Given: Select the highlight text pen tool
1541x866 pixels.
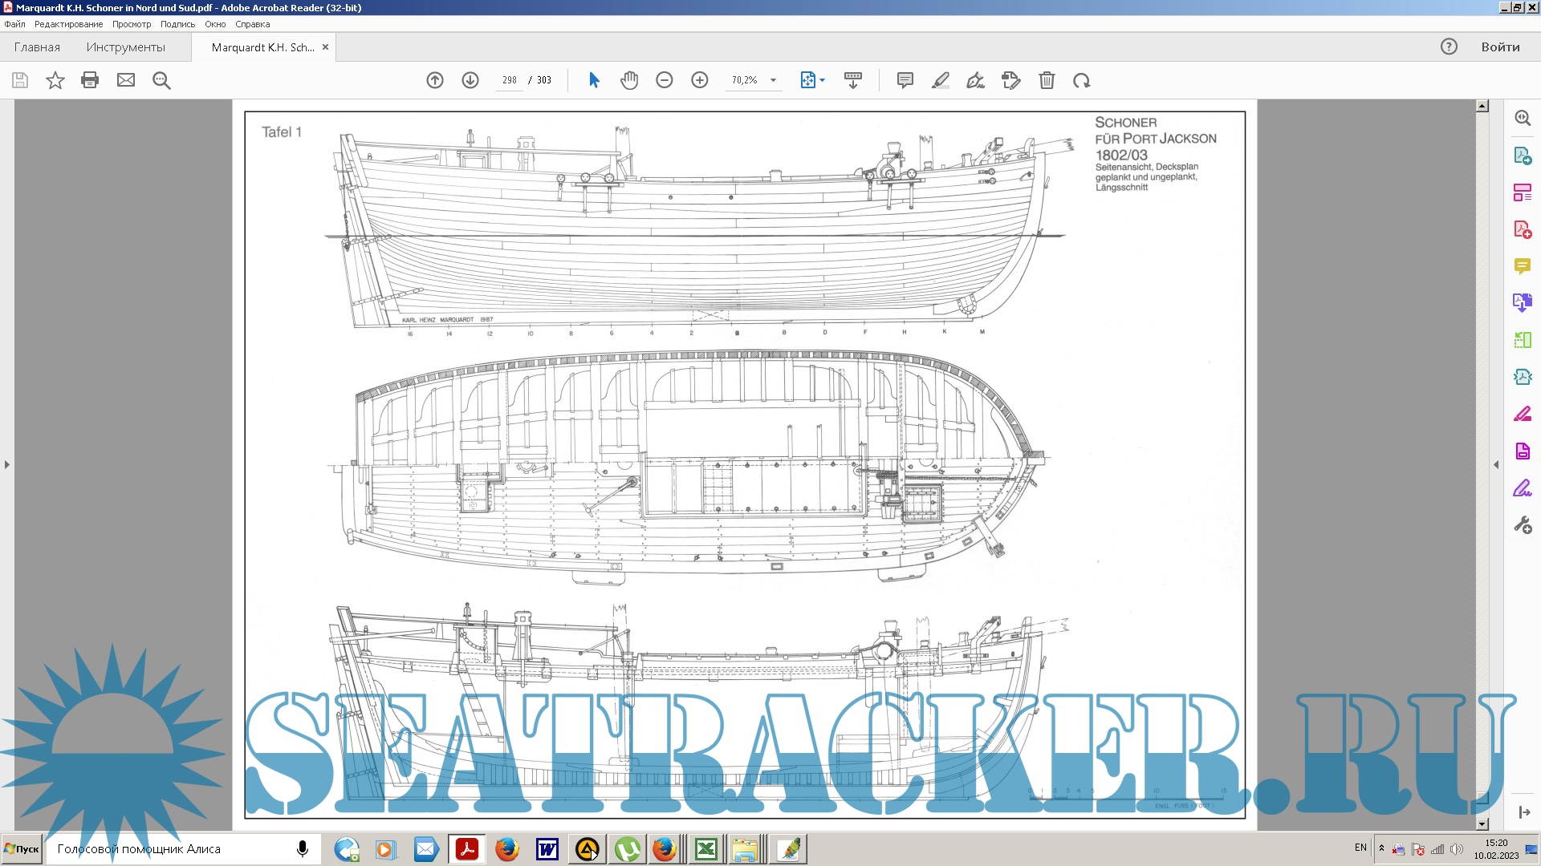Looking at the screenshot, I should tap(940, 80).
